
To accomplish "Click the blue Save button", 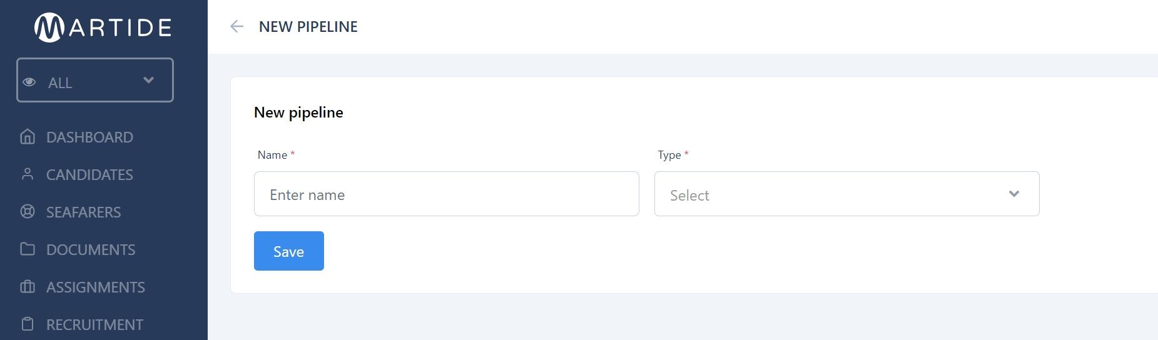I will pos(289,251).
